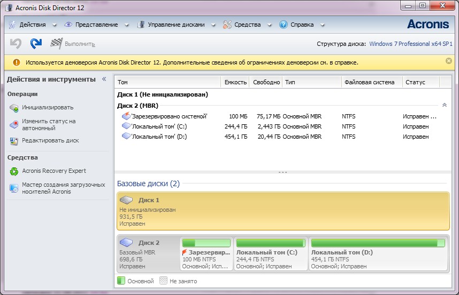Viewport: 459px width, 295px height.
Task: Select Диск 1 (Не инициализирован) row
Action: (163, 94)
